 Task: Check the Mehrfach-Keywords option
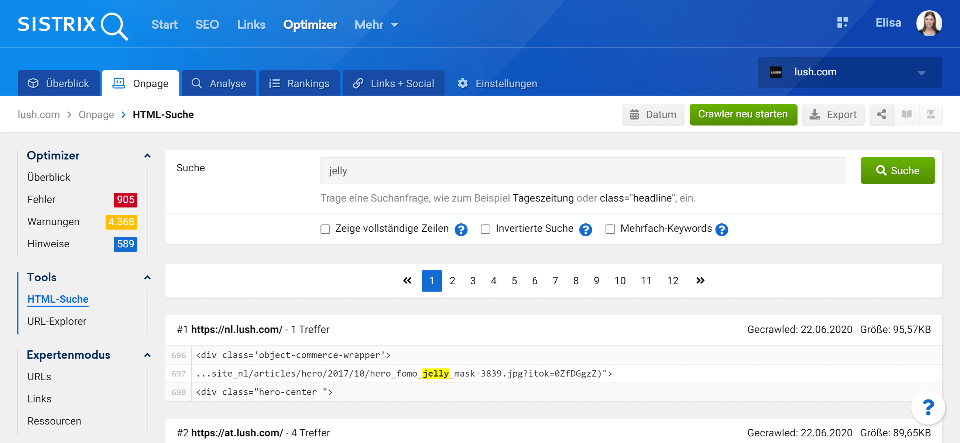[x=610, y=229]
